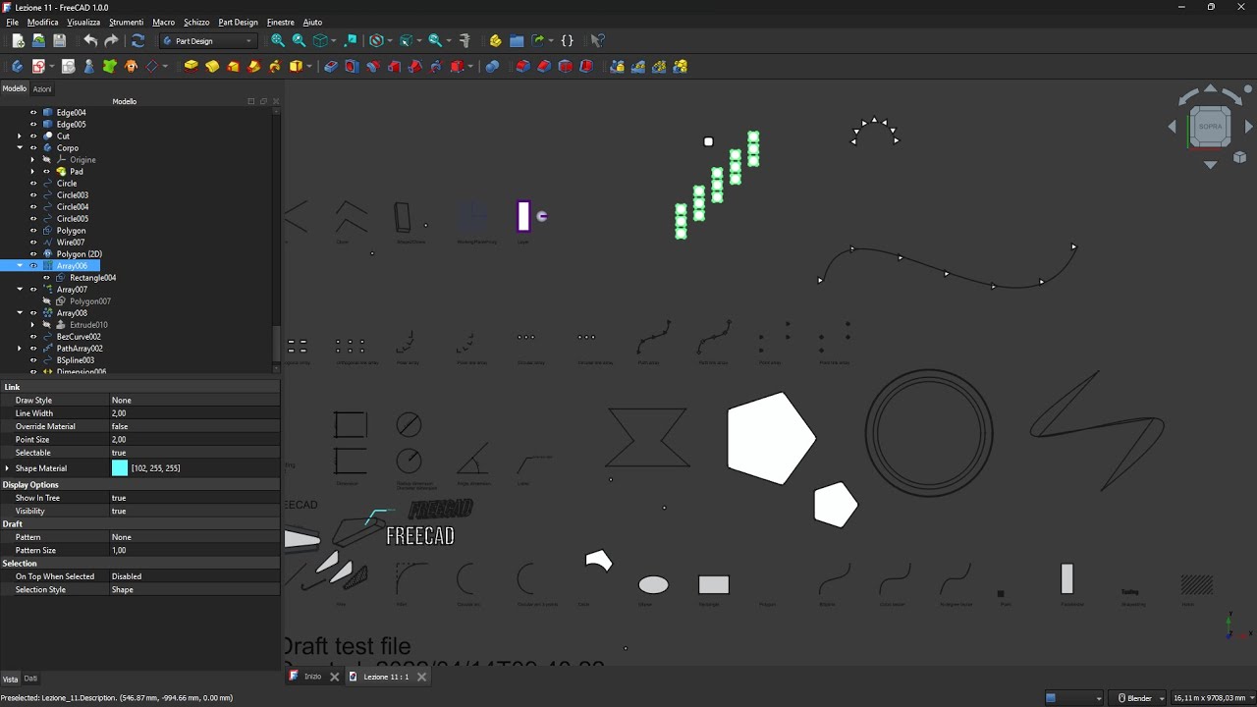Select the Polar Pattern tool
1257x707 pixels.
pos(659,66)
